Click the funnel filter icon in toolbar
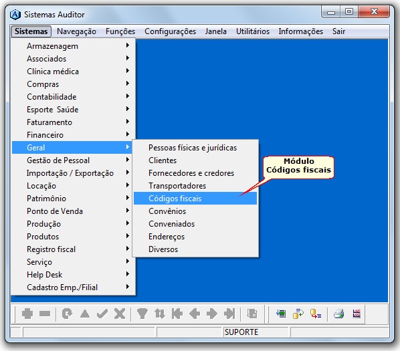The image size is (400, 351). 142,314
